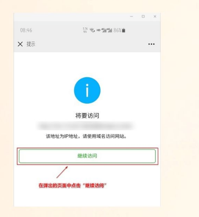
Task: Click the battery icon in the status bar
Action: [124, 30]
